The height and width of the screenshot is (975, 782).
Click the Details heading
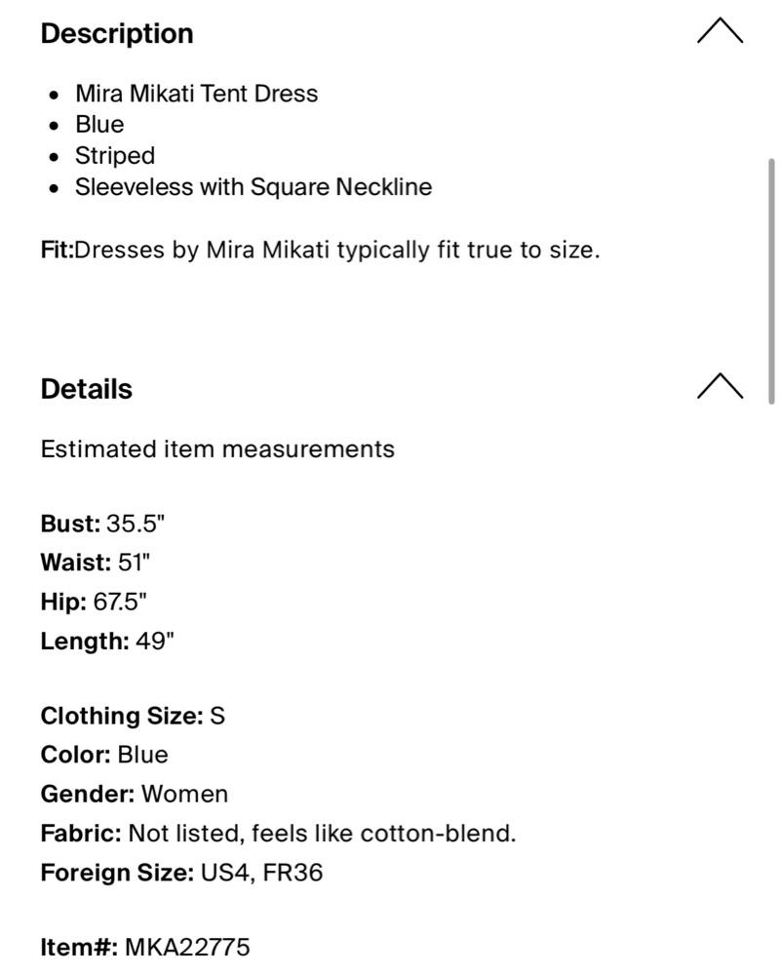pyautogui.click(x=87, y=389)
